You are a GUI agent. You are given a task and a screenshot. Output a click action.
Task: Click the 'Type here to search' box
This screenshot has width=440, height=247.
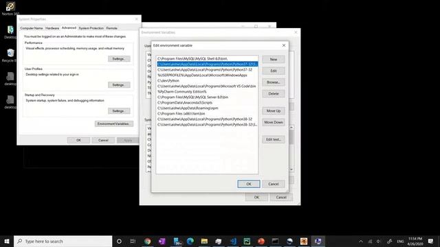tap(63, 241)
